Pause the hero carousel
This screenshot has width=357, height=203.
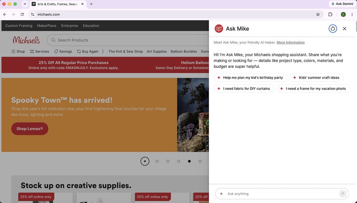[145, 161]
